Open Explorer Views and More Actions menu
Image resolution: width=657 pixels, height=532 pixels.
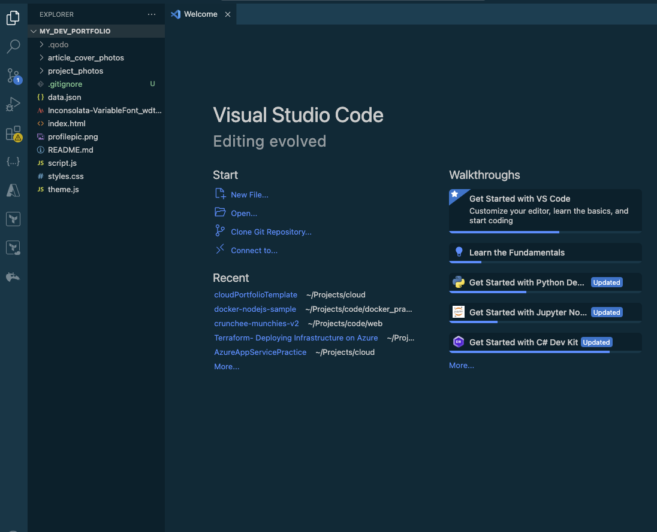(152, 14)
